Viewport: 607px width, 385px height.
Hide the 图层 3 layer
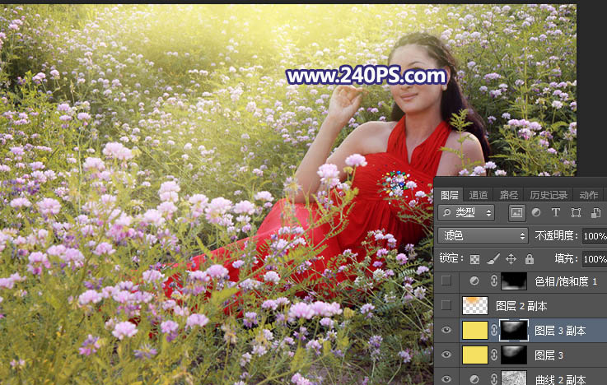tap(446, 355)
